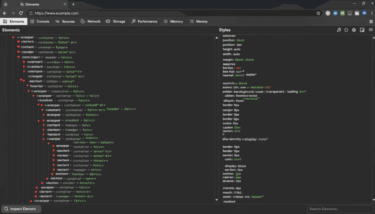The height and width of the screenshot is (214, 375).
Task: Expand the 'hectent' node red marker
Action: coord(44,135)
